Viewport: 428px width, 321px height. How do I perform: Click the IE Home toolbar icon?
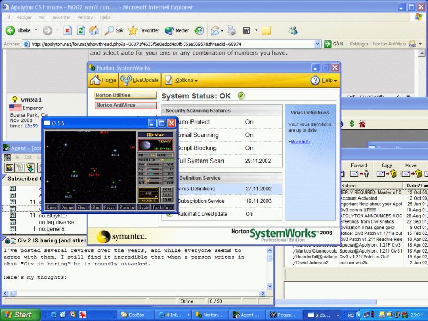coord(94,30)
